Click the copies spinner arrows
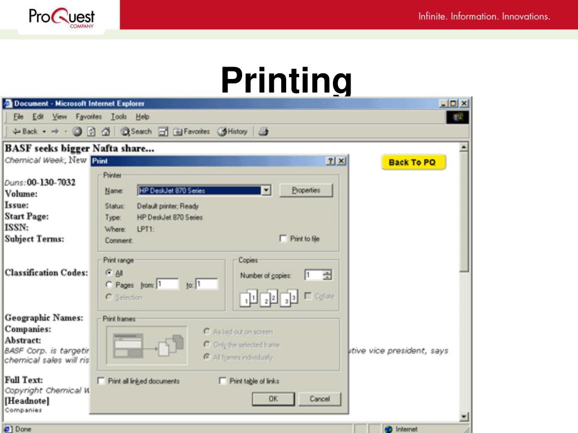The height and width of the screenshot is (433, 578). 327,275
